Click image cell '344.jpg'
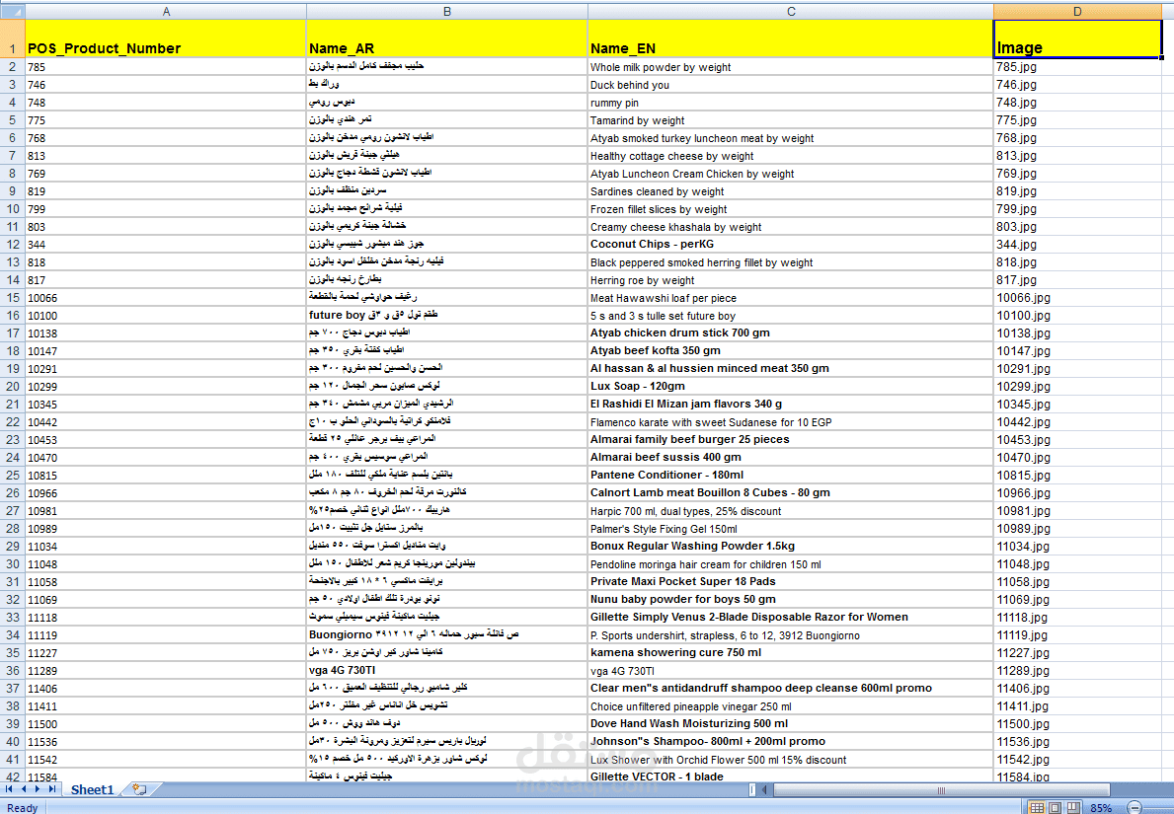The height and width of the screenshot is (814, 1174). pyautogui.click(x=1077, y=245)
